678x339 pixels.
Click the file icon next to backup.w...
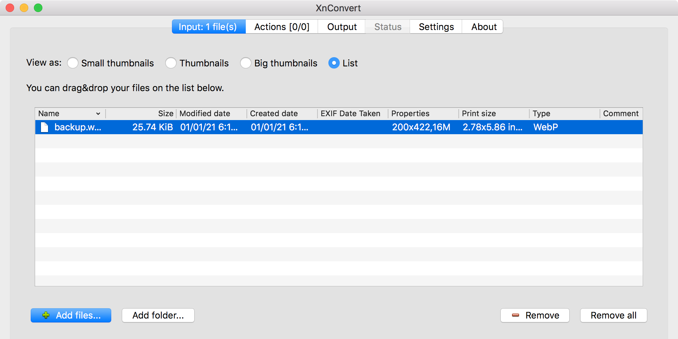coord(44,127)
